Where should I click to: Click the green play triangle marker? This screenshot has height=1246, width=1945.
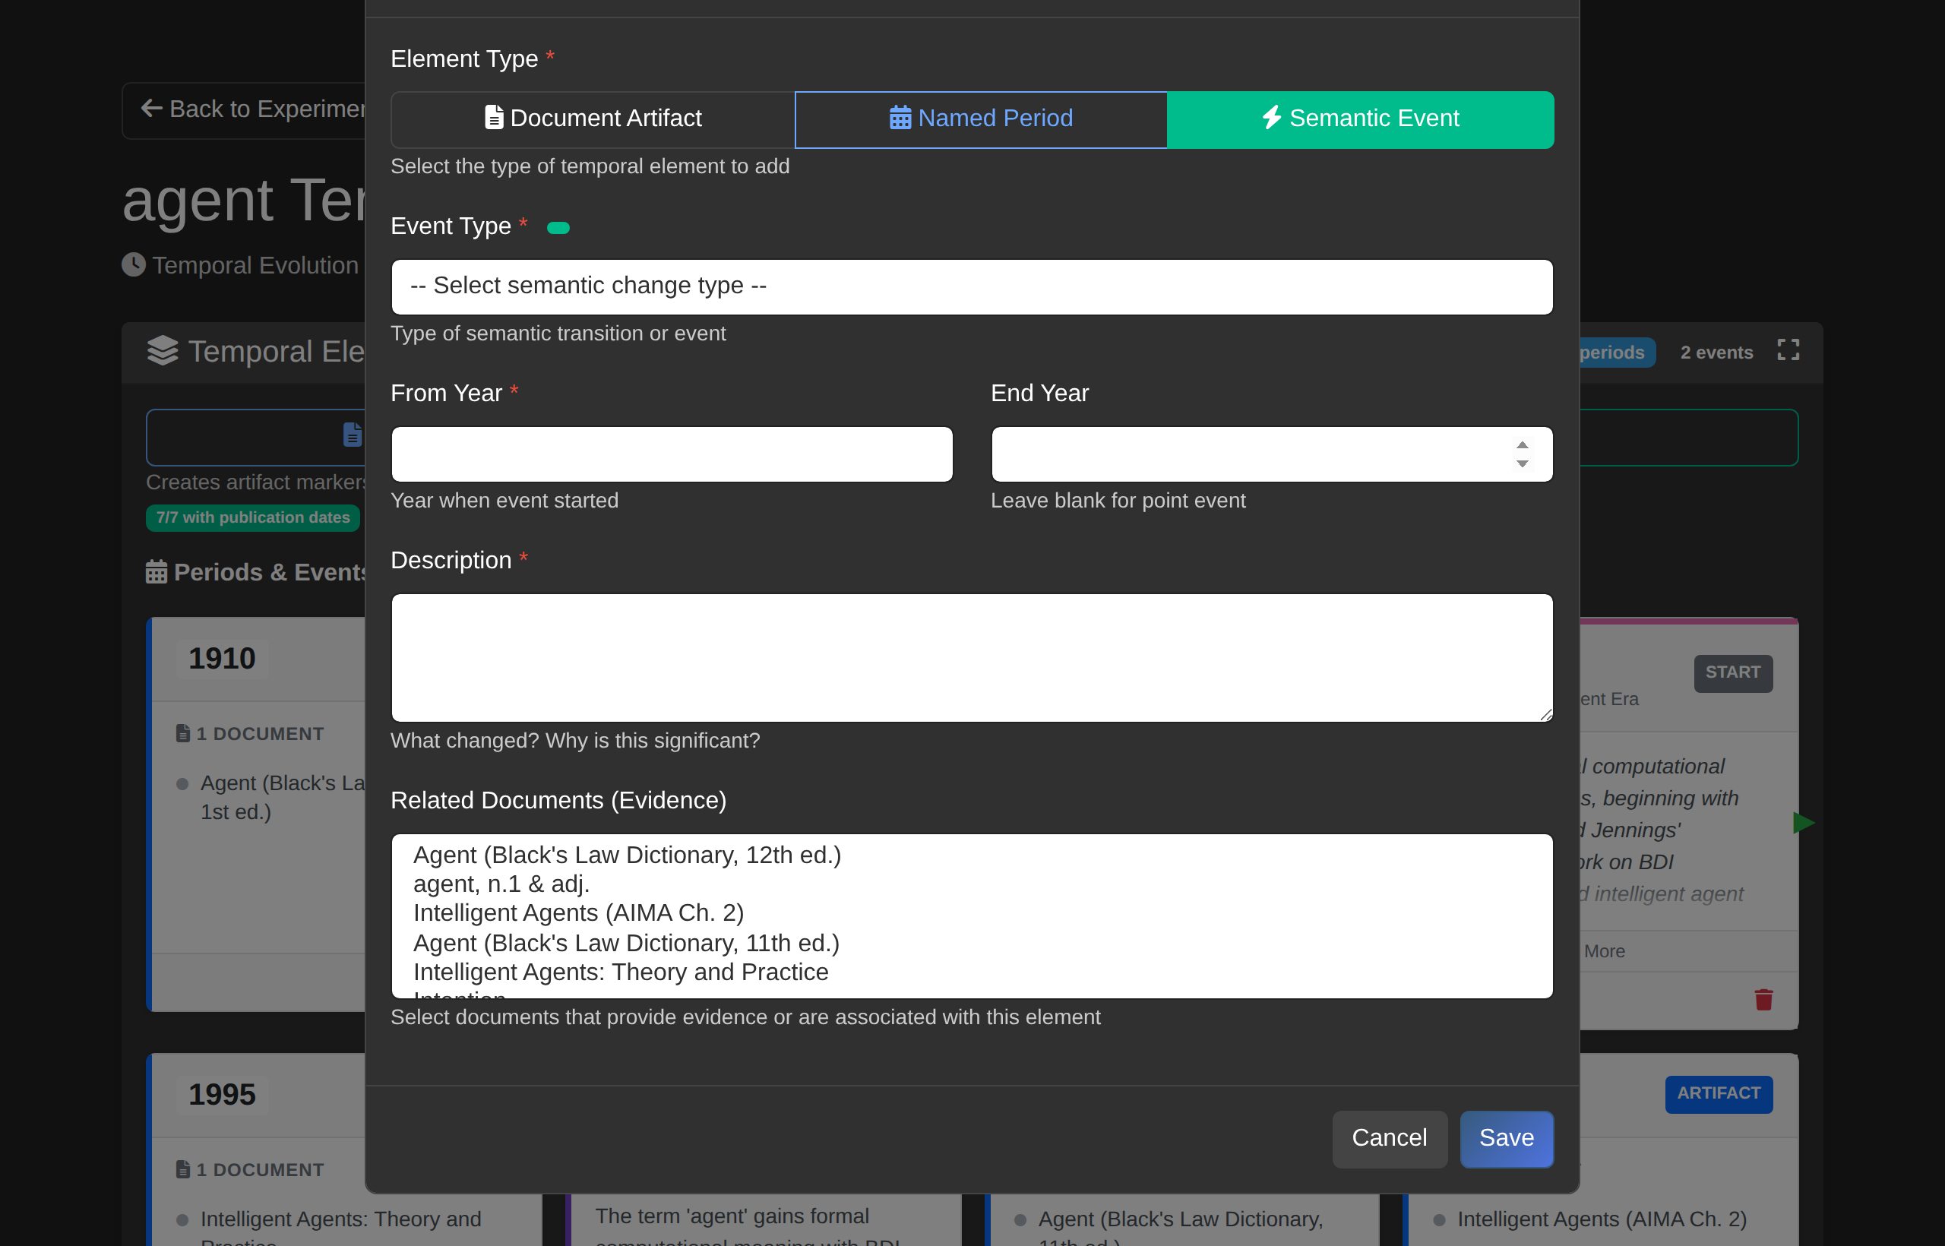pos(1805,823)
